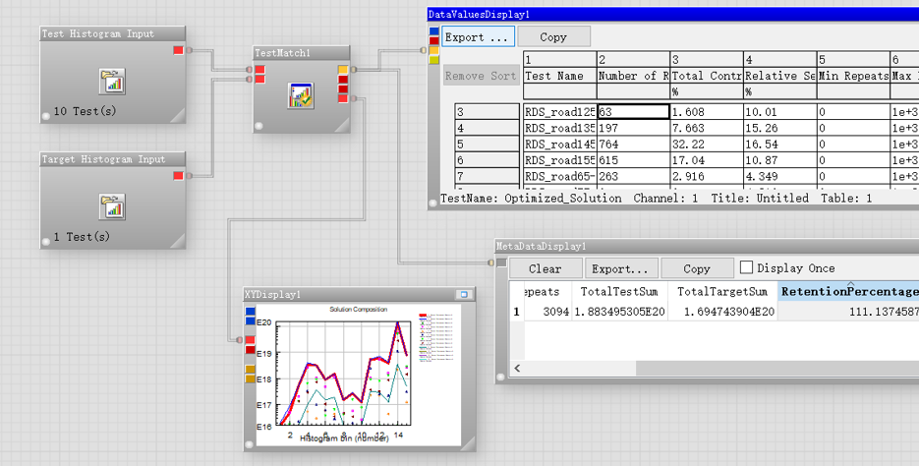Click the Target Histogram Input red output port
The width and height of the screenshot is (919, 466).
179,176
